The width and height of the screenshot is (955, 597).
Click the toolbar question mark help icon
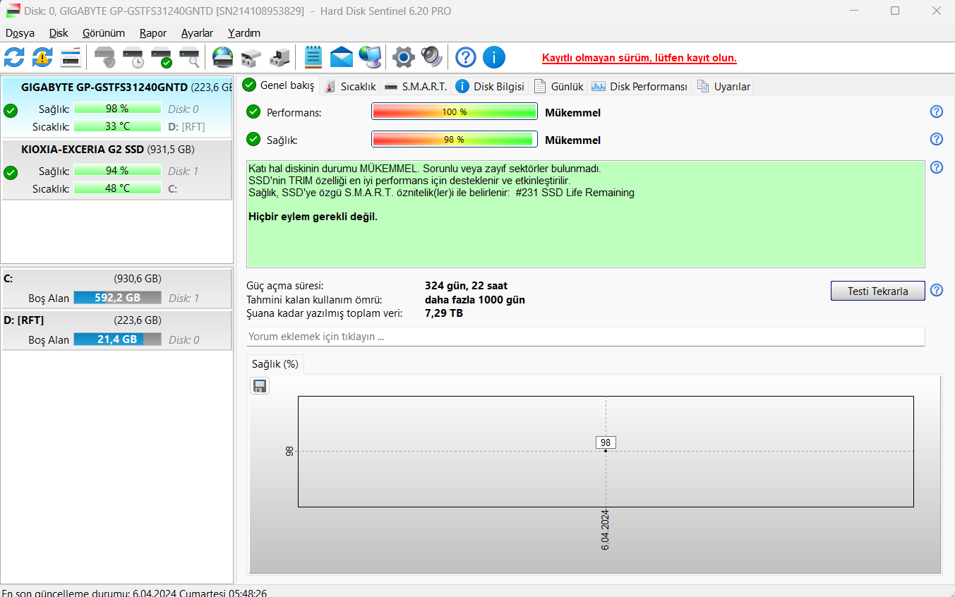(466, 57)
